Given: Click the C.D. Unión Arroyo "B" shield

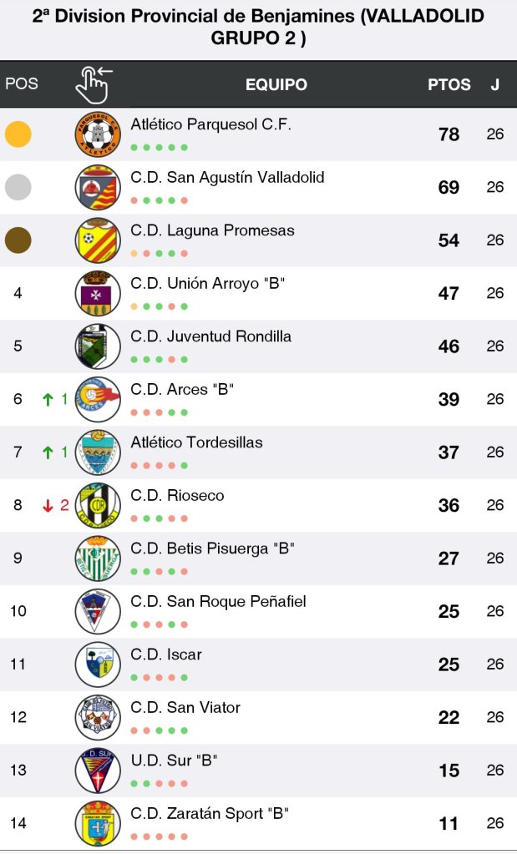Looking at the screenshot, I should pos(98,293).
